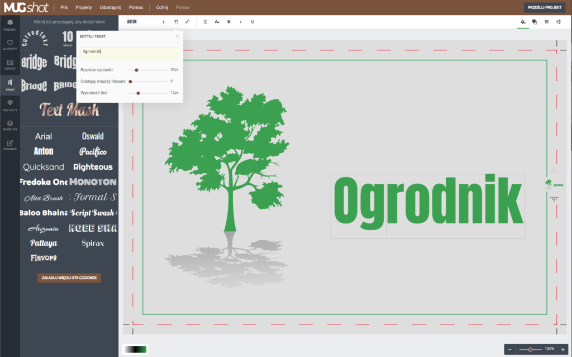Click the fill color bucket icon
The height and width of the screenshot is (357, 572).
pyautogui.click(x=523, y=22)
